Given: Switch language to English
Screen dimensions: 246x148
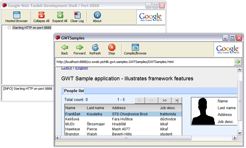Looking at the screenshot, I should coord(82,68).
